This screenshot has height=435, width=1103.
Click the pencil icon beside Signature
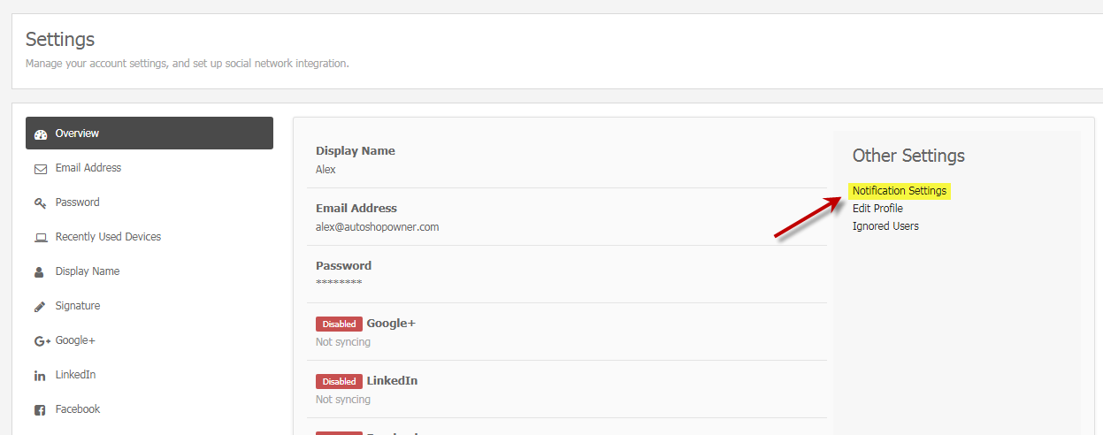pos(40,307)
